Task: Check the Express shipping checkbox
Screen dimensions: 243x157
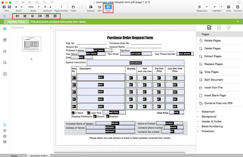Action: pyautogui.click(x=108, y=117)
